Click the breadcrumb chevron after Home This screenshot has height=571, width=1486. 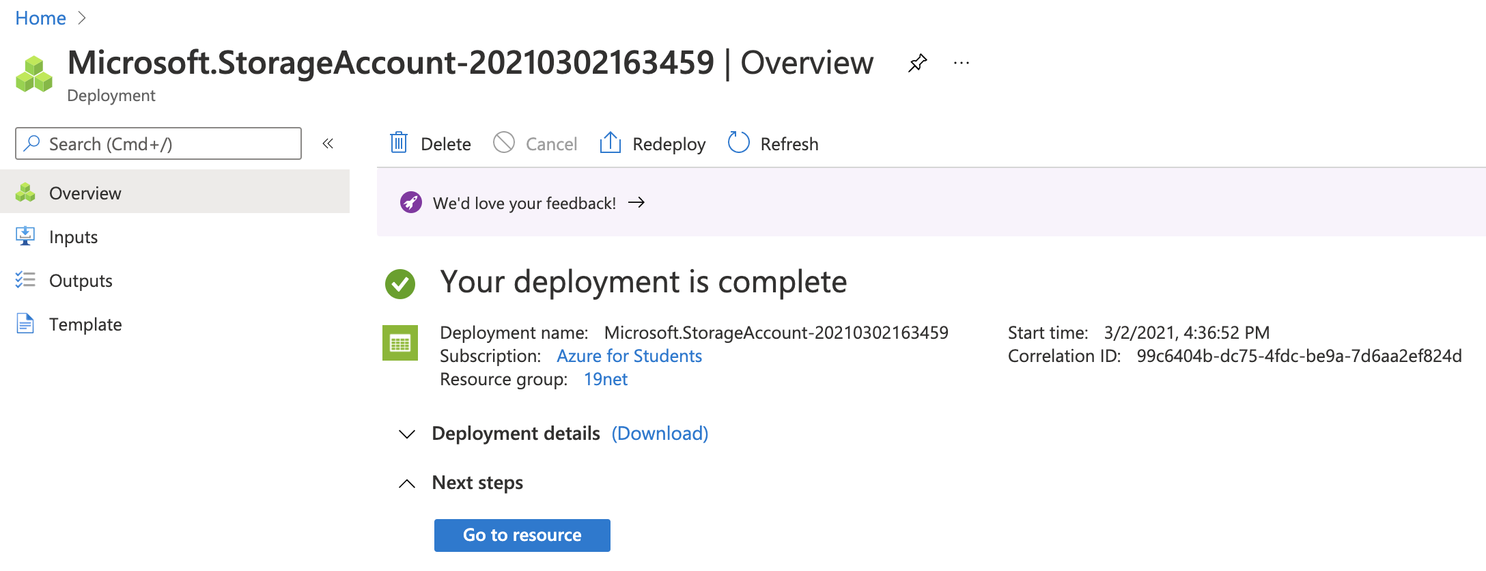point(82,18)
